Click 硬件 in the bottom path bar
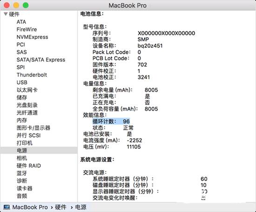The width and height of the screenshot is (256, 212). point(61,207)
